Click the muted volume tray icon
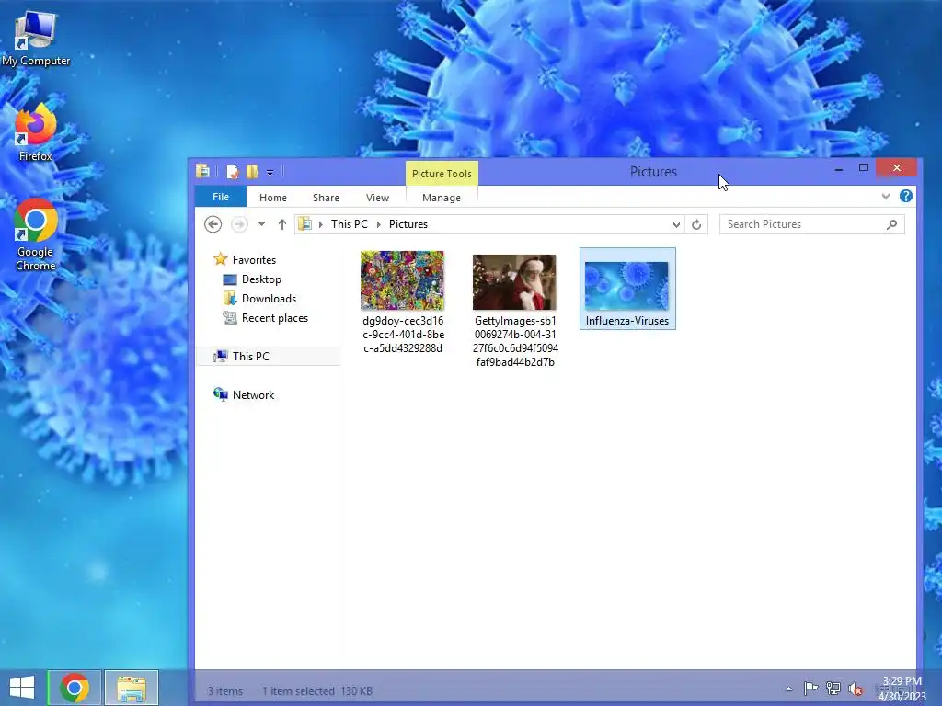The height and width of the screenshot is (706, 942). click(855, 689)
